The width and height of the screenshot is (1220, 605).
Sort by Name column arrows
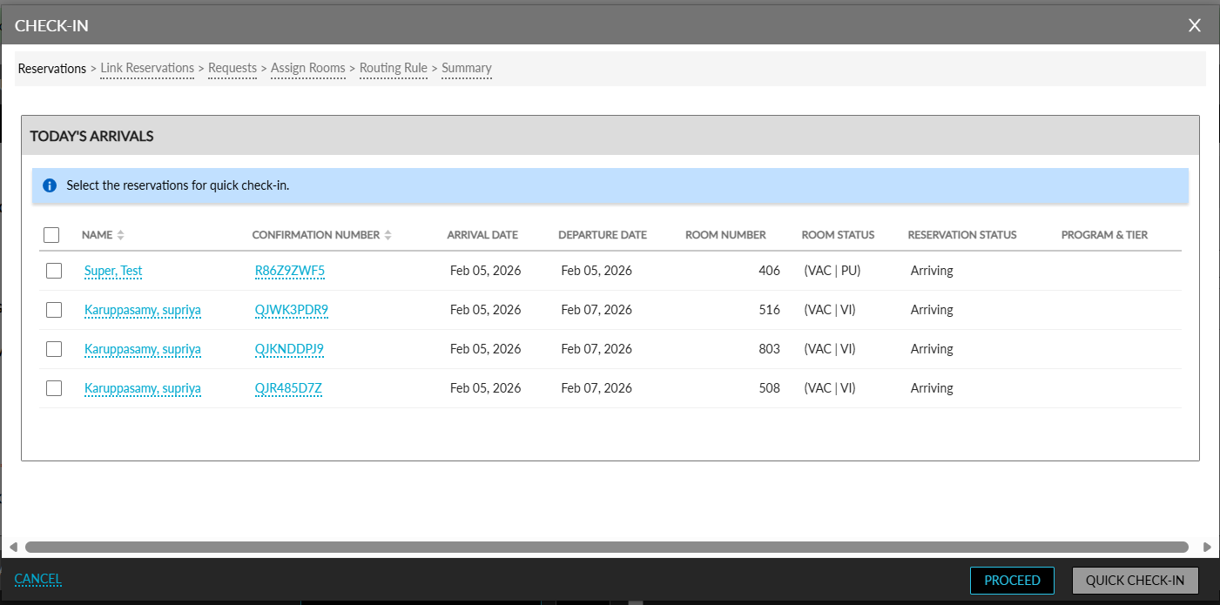coord(121,235)
